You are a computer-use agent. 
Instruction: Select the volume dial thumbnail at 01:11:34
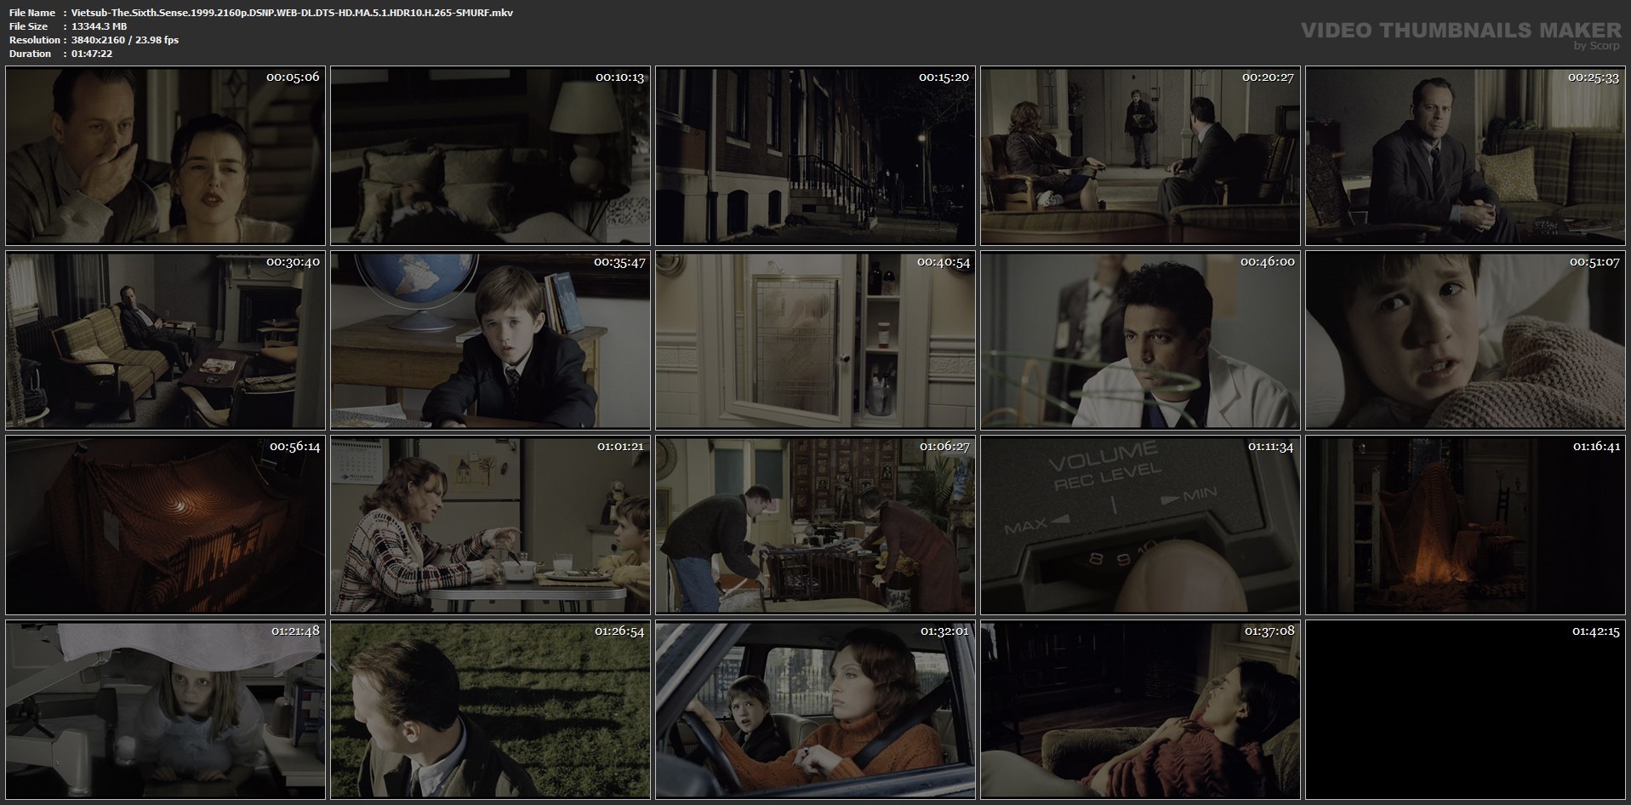point(1140,525)
